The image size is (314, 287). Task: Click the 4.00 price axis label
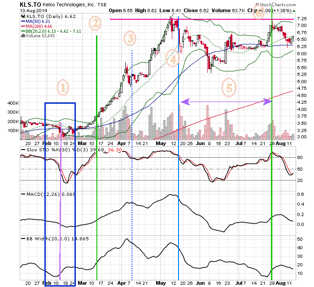[x=302, y=109]
